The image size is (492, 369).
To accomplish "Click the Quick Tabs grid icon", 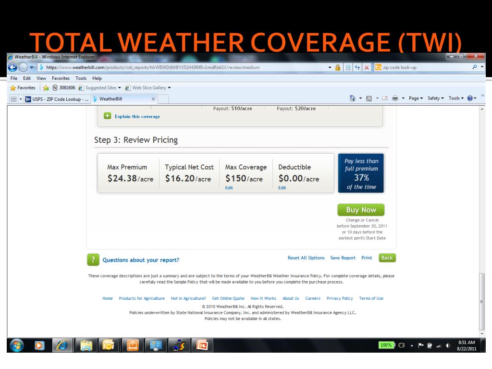I will tap(13, 99).
